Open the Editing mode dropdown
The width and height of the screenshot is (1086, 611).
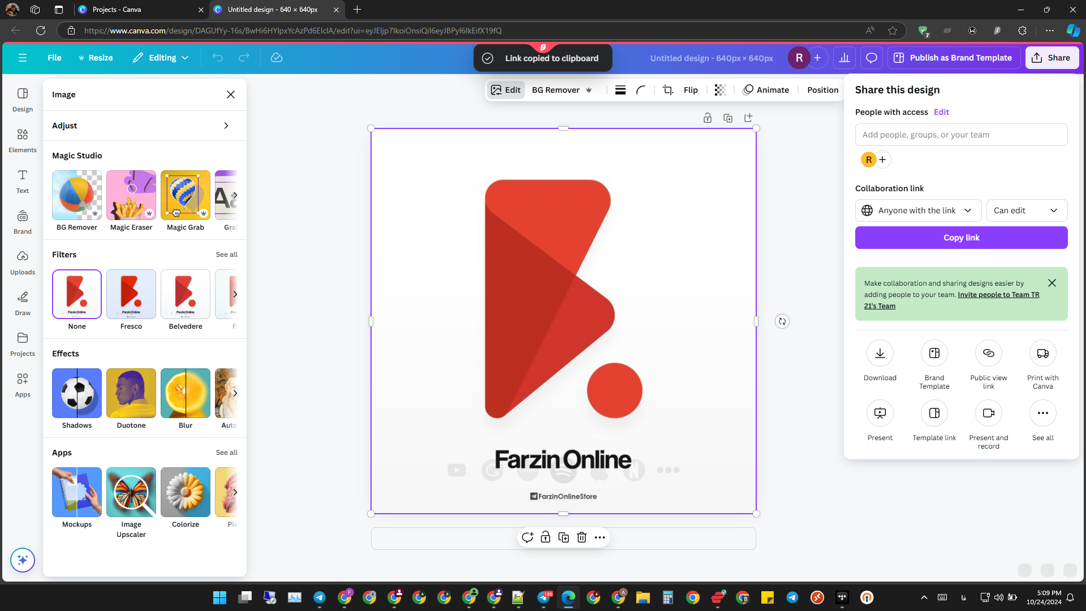[x=161, y=58]
